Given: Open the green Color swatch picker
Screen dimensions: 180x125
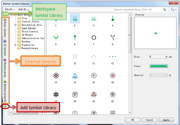Looking at the screenshot, I should (159, 66).
